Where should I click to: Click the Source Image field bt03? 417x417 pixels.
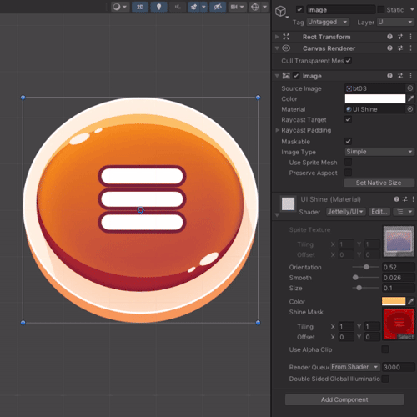(x=374, y=88)
